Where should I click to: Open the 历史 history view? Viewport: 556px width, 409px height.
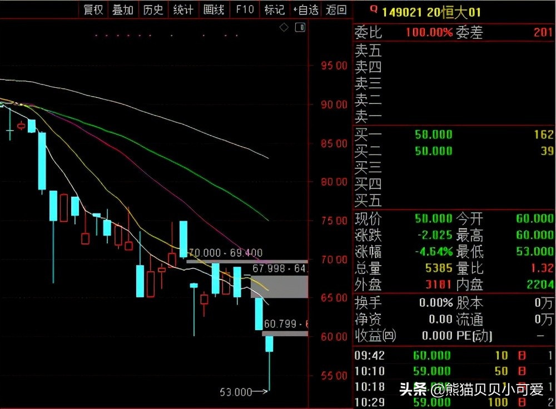(153, 9)
